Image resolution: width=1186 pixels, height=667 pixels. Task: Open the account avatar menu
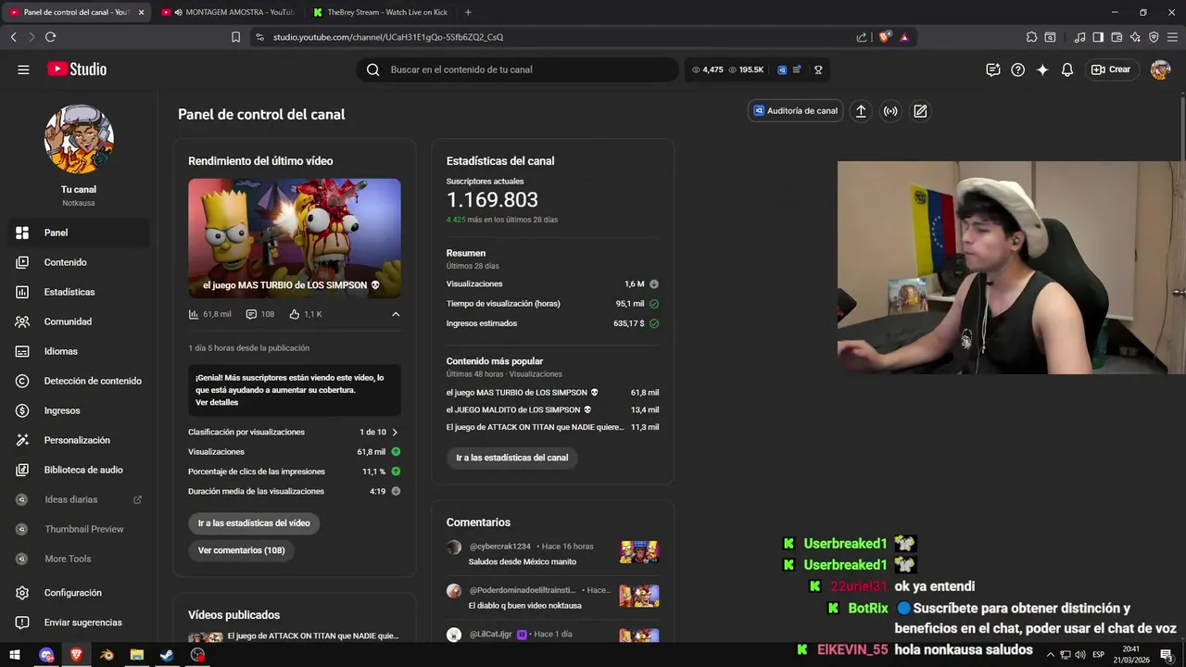1160,69
